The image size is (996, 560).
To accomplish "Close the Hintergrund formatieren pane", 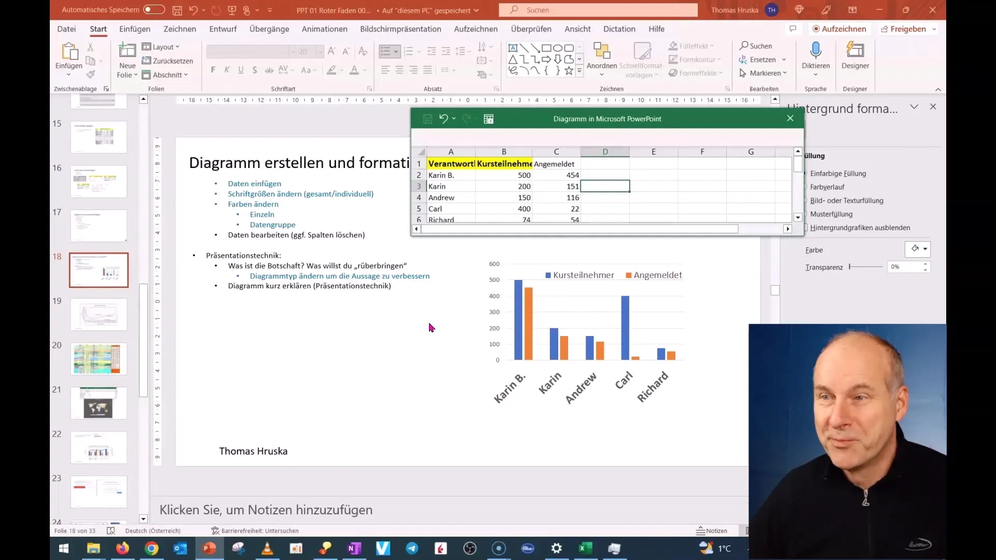I will (933, 107).
